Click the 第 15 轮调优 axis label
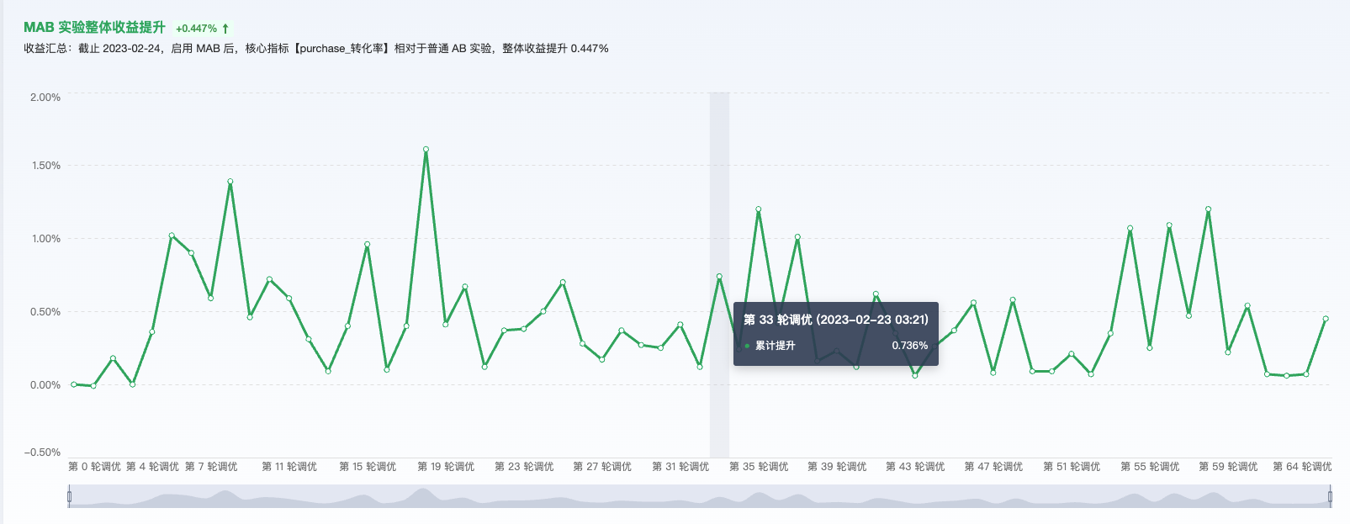1350x524 pixels. [x=368, y=467]
